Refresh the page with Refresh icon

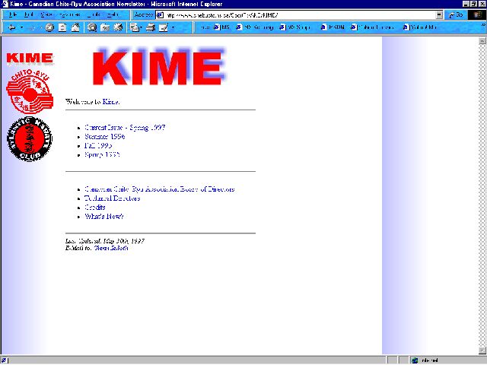(62, 27)
